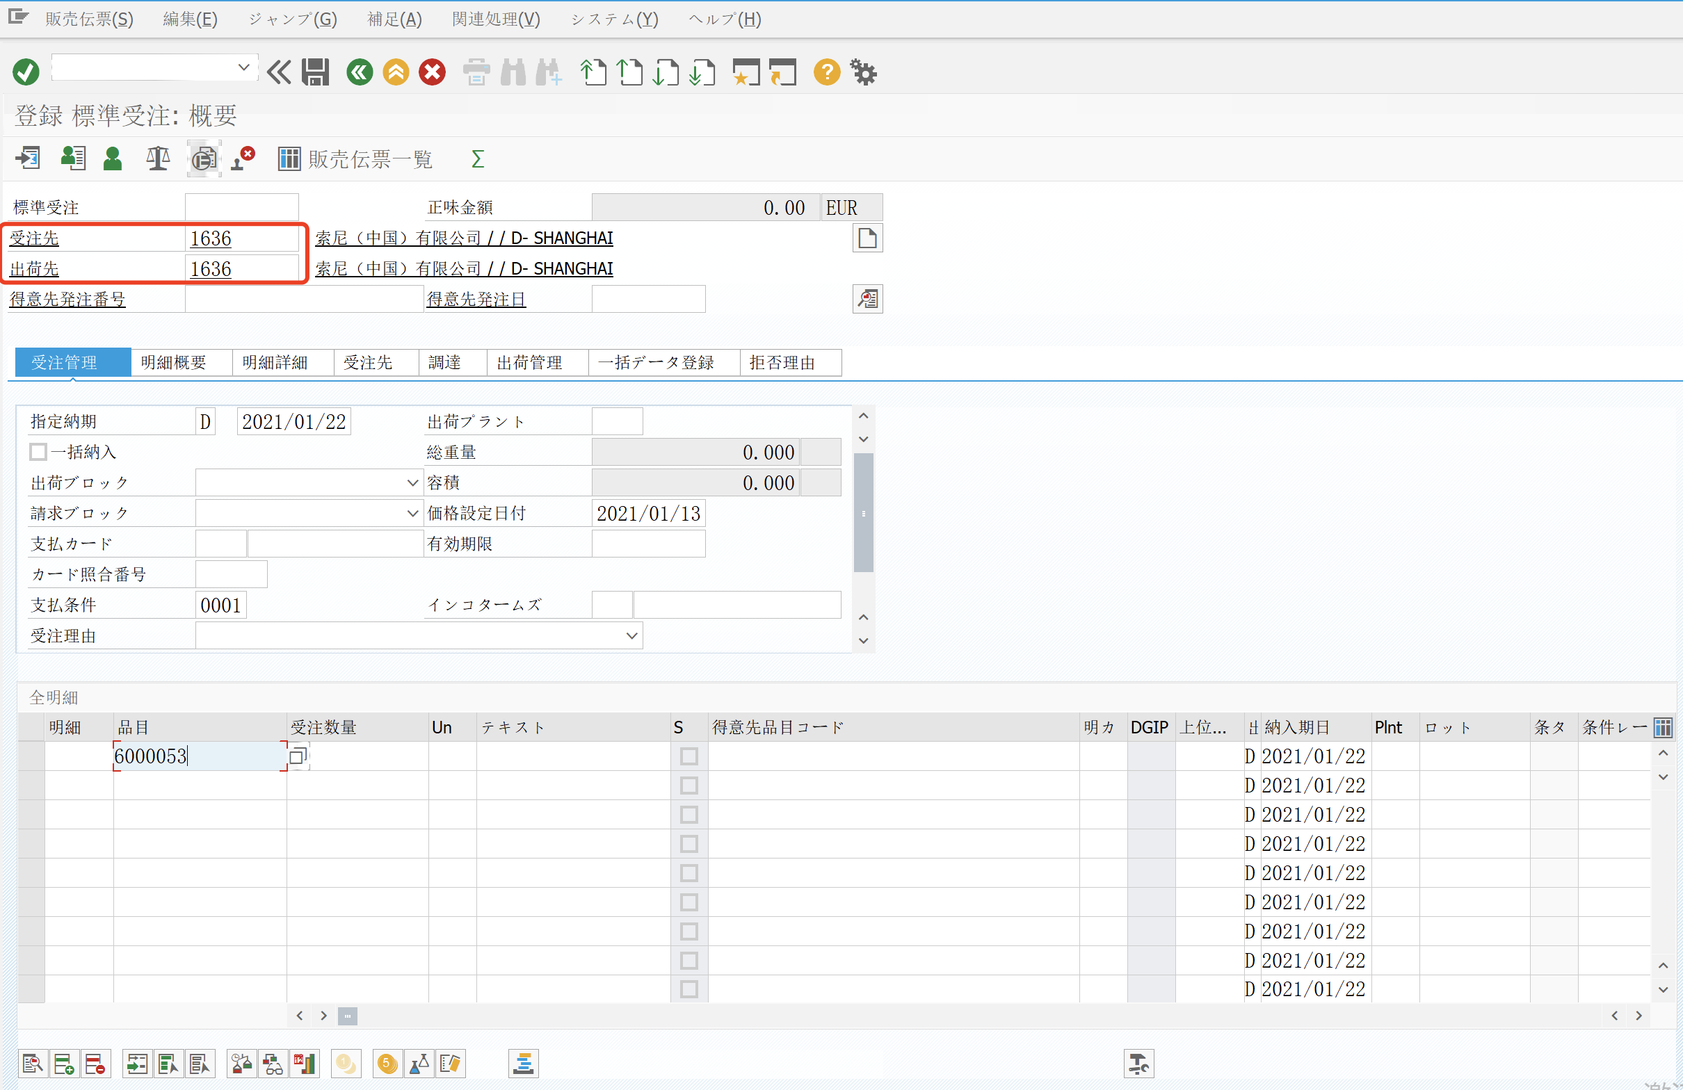1683x1090 pixels.
Task: Check the S checkbox in second item row
Action: [688, 786]
